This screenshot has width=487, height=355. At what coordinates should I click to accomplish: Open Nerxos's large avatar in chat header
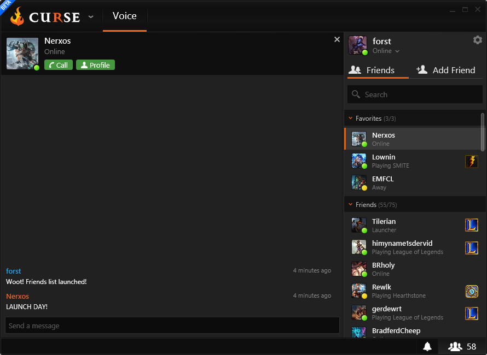click(22, 54)
